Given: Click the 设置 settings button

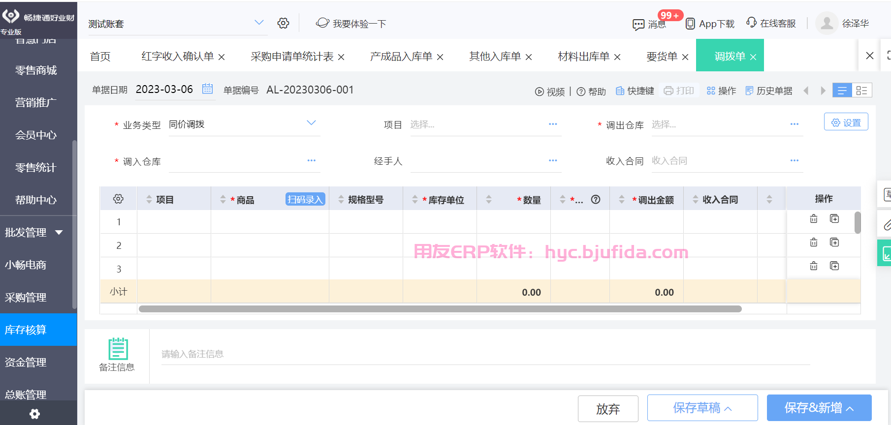Looking at the screenshot, I should tap(846, 122).
